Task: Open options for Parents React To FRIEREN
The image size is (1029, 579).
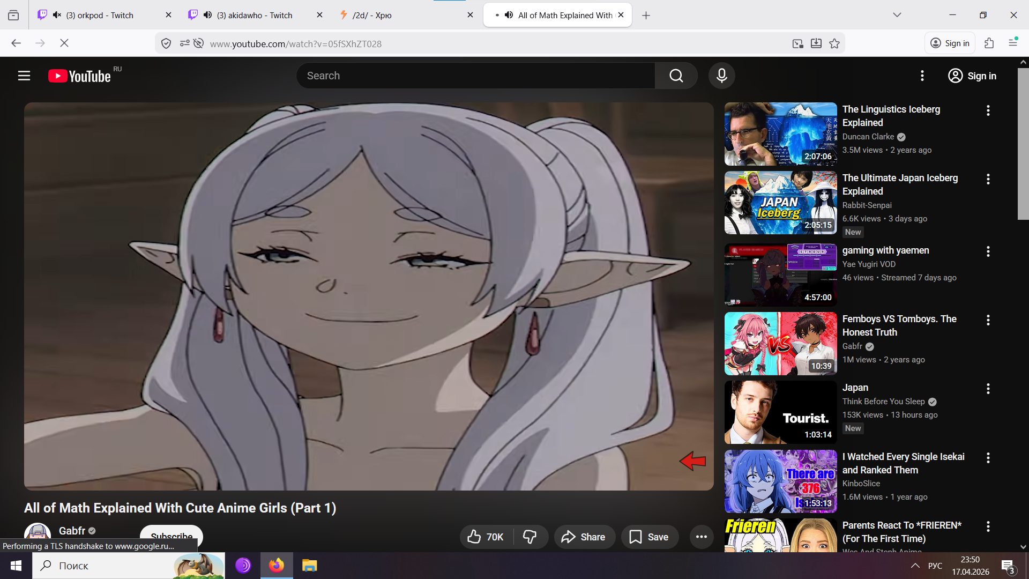Action: (988, 526)
